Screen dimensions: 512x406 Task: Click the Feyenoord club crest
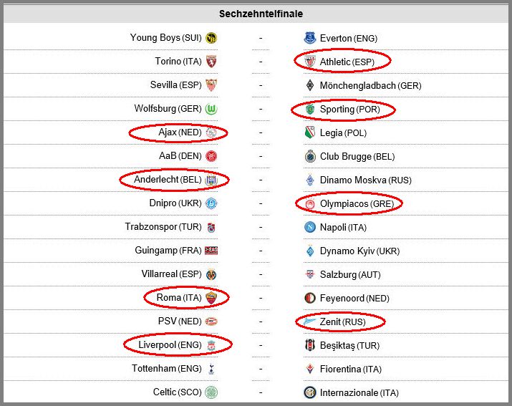point(310,298)
